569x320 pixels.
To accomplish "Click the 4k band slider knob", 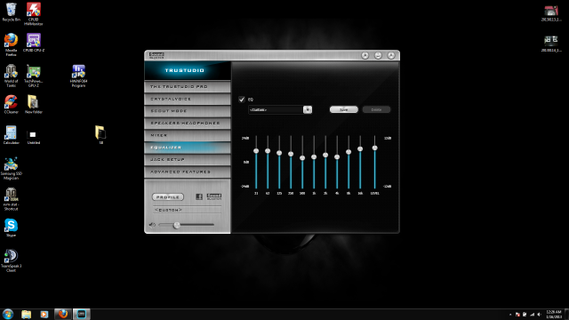I will point(337,157).
